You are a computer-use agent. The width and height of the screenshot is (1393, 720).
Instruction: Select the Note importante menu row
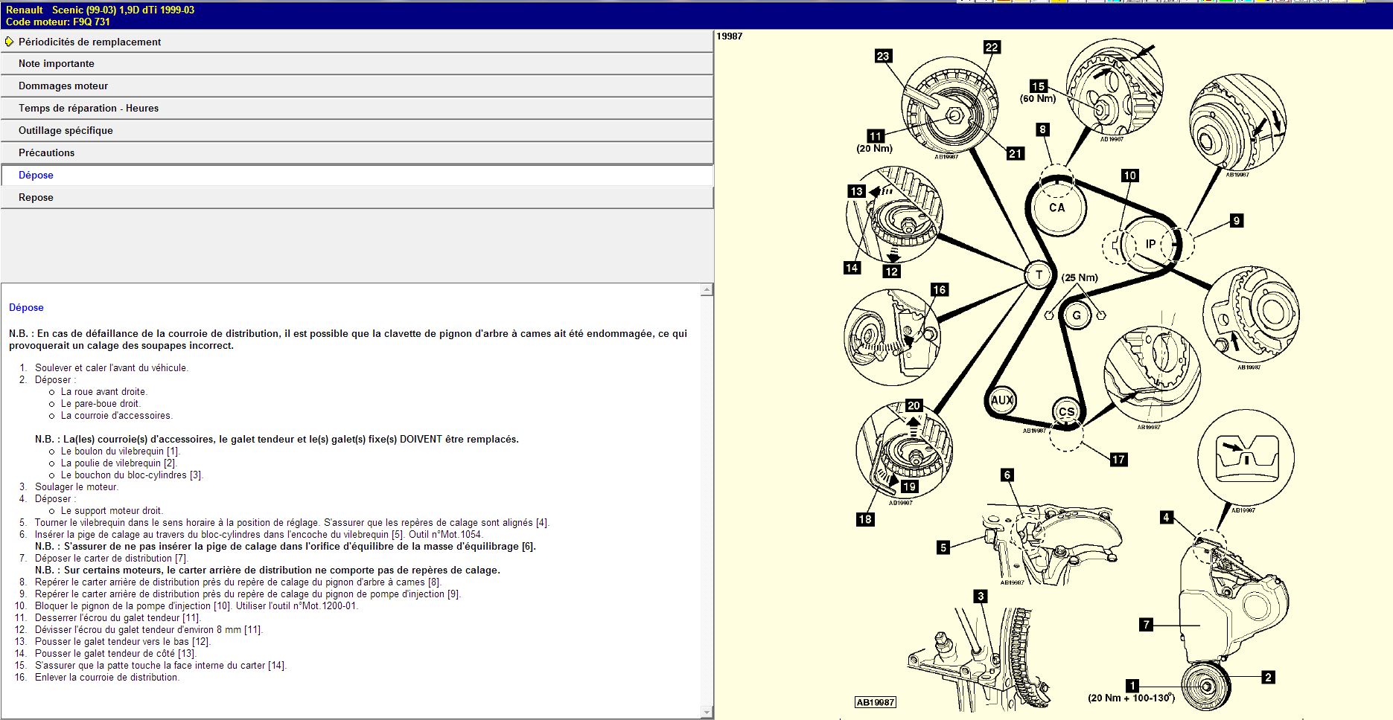[x=57, y=64]
